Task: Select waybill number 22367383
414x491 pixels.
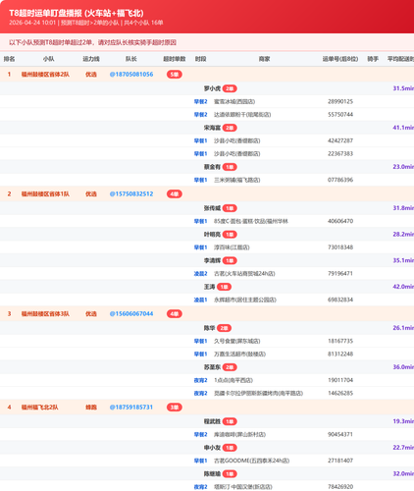Action: pyautogui.click(x=340, y=154)
